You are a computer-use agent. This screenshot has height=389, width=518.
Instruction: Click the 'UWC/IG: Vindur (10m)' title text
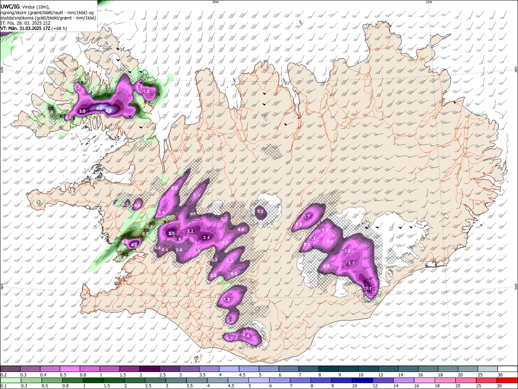coord(25,7)
